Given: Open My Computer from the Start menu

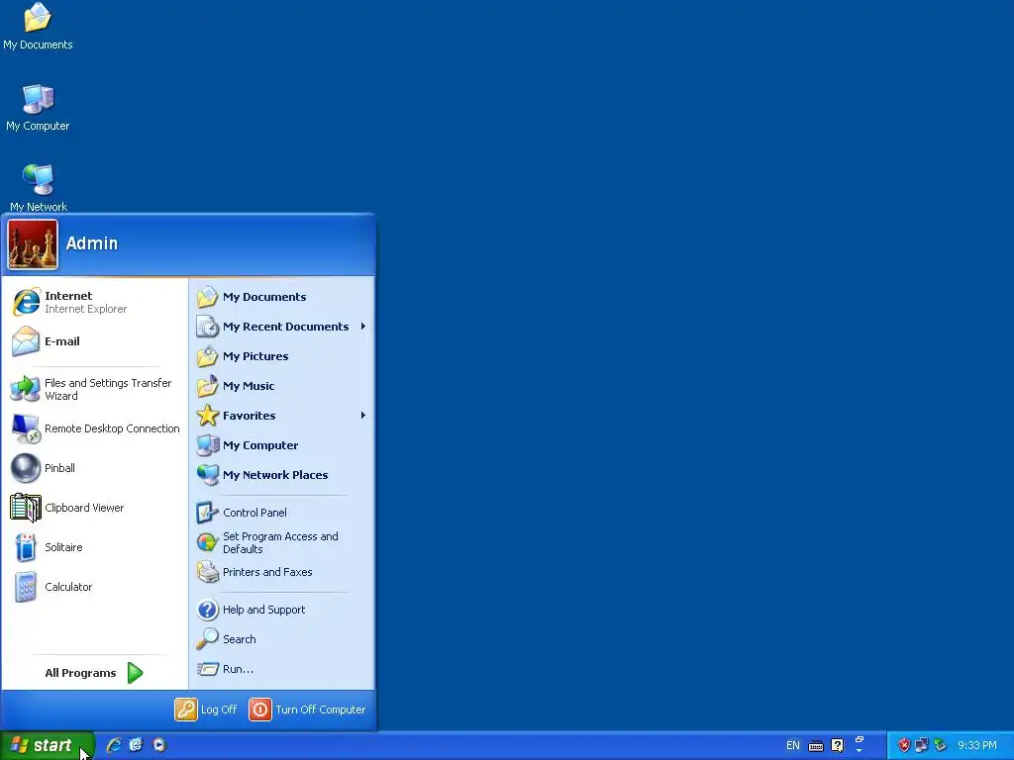Looking at the screenshot, I should (x=282, y=445).
